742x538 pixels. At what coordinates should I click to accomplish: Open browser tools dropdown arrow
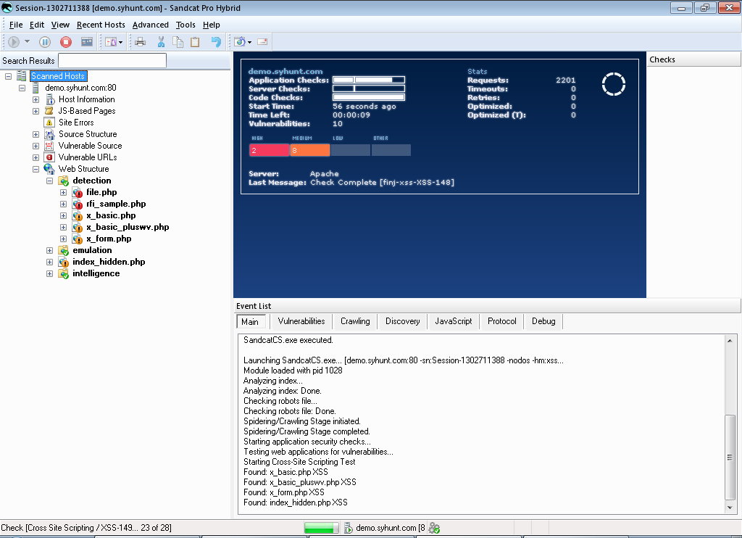(249, 43)
